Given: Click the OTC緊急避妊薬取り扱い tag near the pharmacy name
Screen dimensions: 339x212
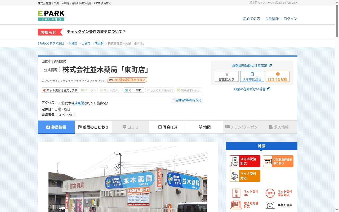Looking at the screenshot, I should pyautogui.click(x=127, y=80).
